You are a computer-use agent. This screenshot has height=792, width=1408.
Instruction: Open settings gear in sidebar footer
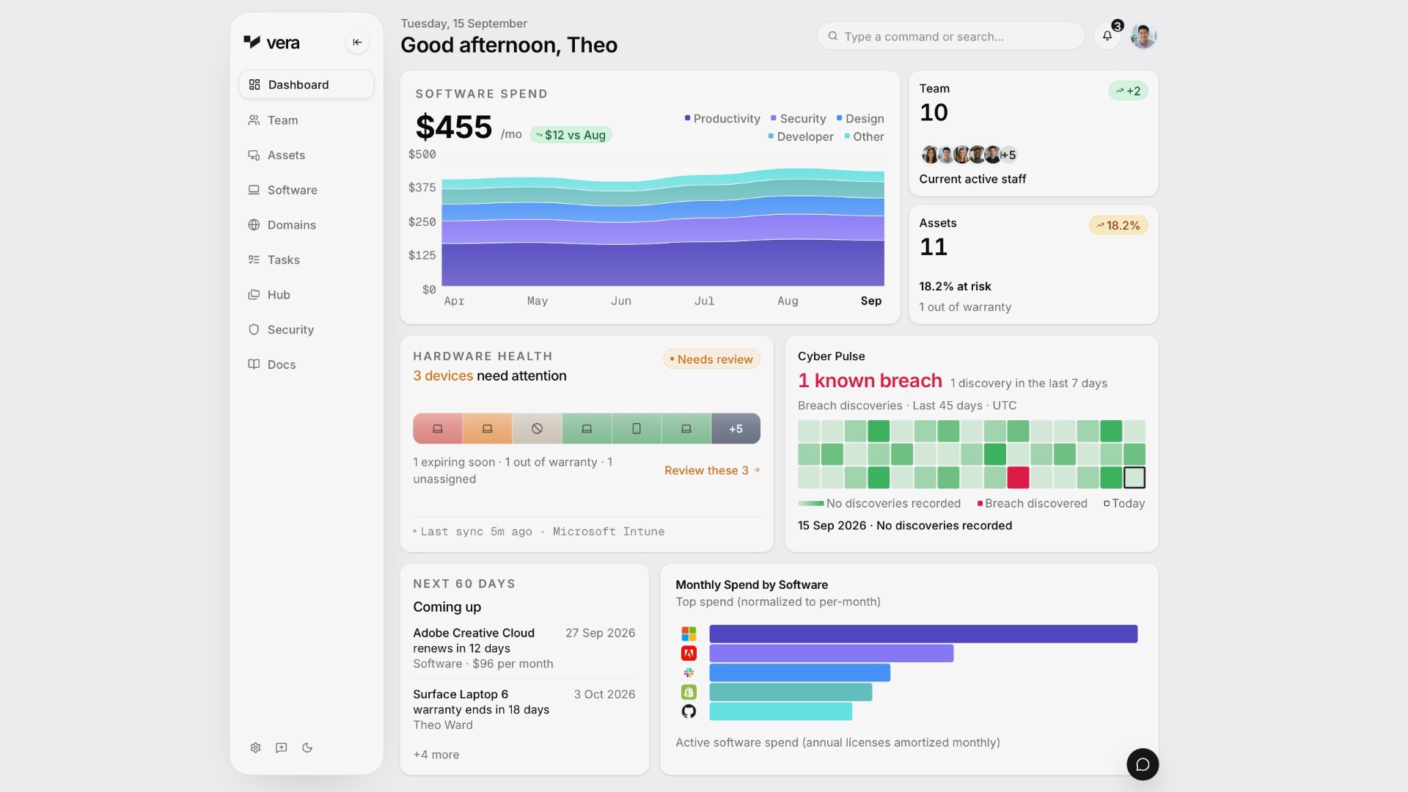pos(255,748)
